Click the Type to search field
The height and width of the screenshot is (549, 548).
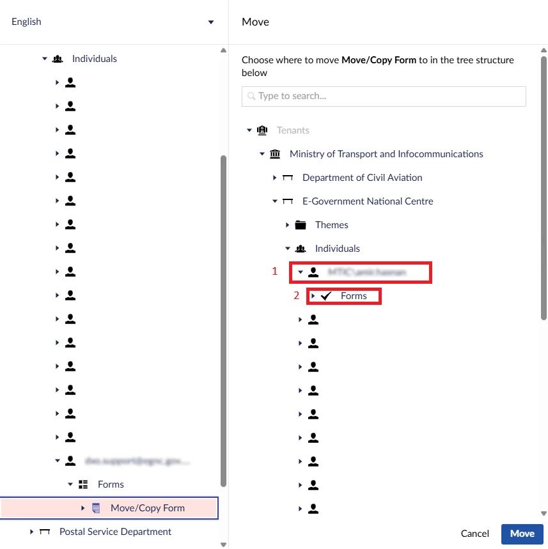(x=384, y=97)
